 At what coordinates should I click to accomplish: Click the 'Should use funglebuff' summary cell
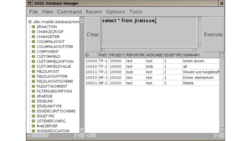pyautogui.click(x=201, y=72)
